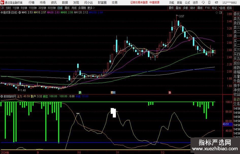The height and width of the screenshot is (154, 240).
Task: Click the 画线 drawing toolbar button
Action: point(200,8)
